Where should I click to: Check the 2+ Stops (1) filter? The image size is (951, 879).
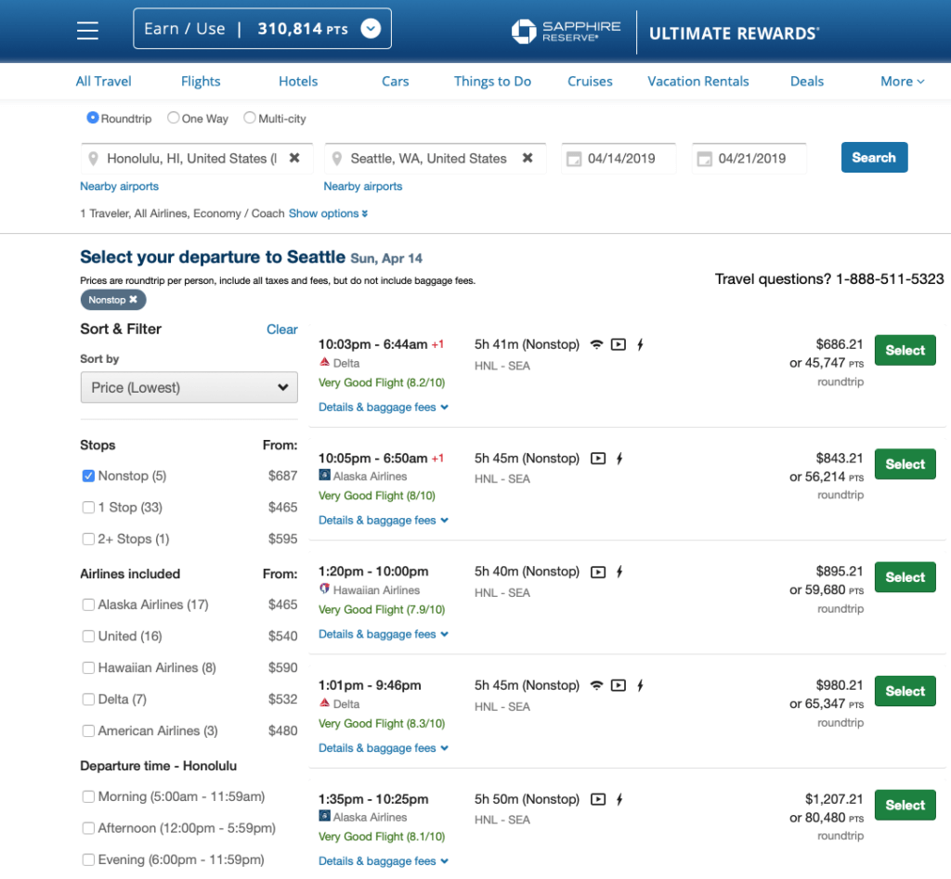[88, 539]
